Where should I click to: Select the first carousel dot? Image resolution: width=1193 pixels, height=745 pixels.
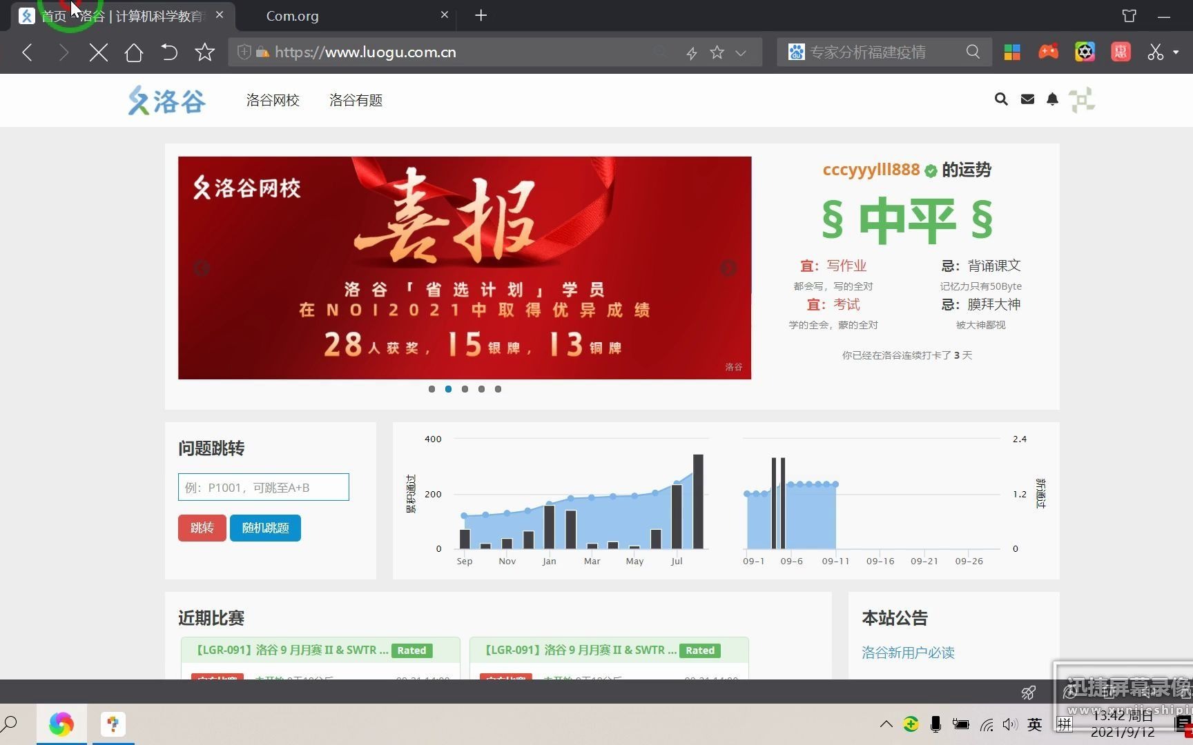(x=431, y=389)
